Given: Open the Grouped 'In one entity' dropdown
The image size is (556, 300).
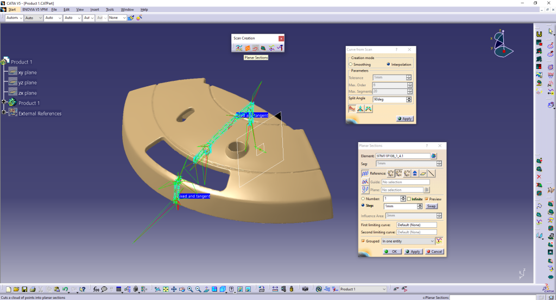Looking at the screenshot, I should click(x=408, y=241).
